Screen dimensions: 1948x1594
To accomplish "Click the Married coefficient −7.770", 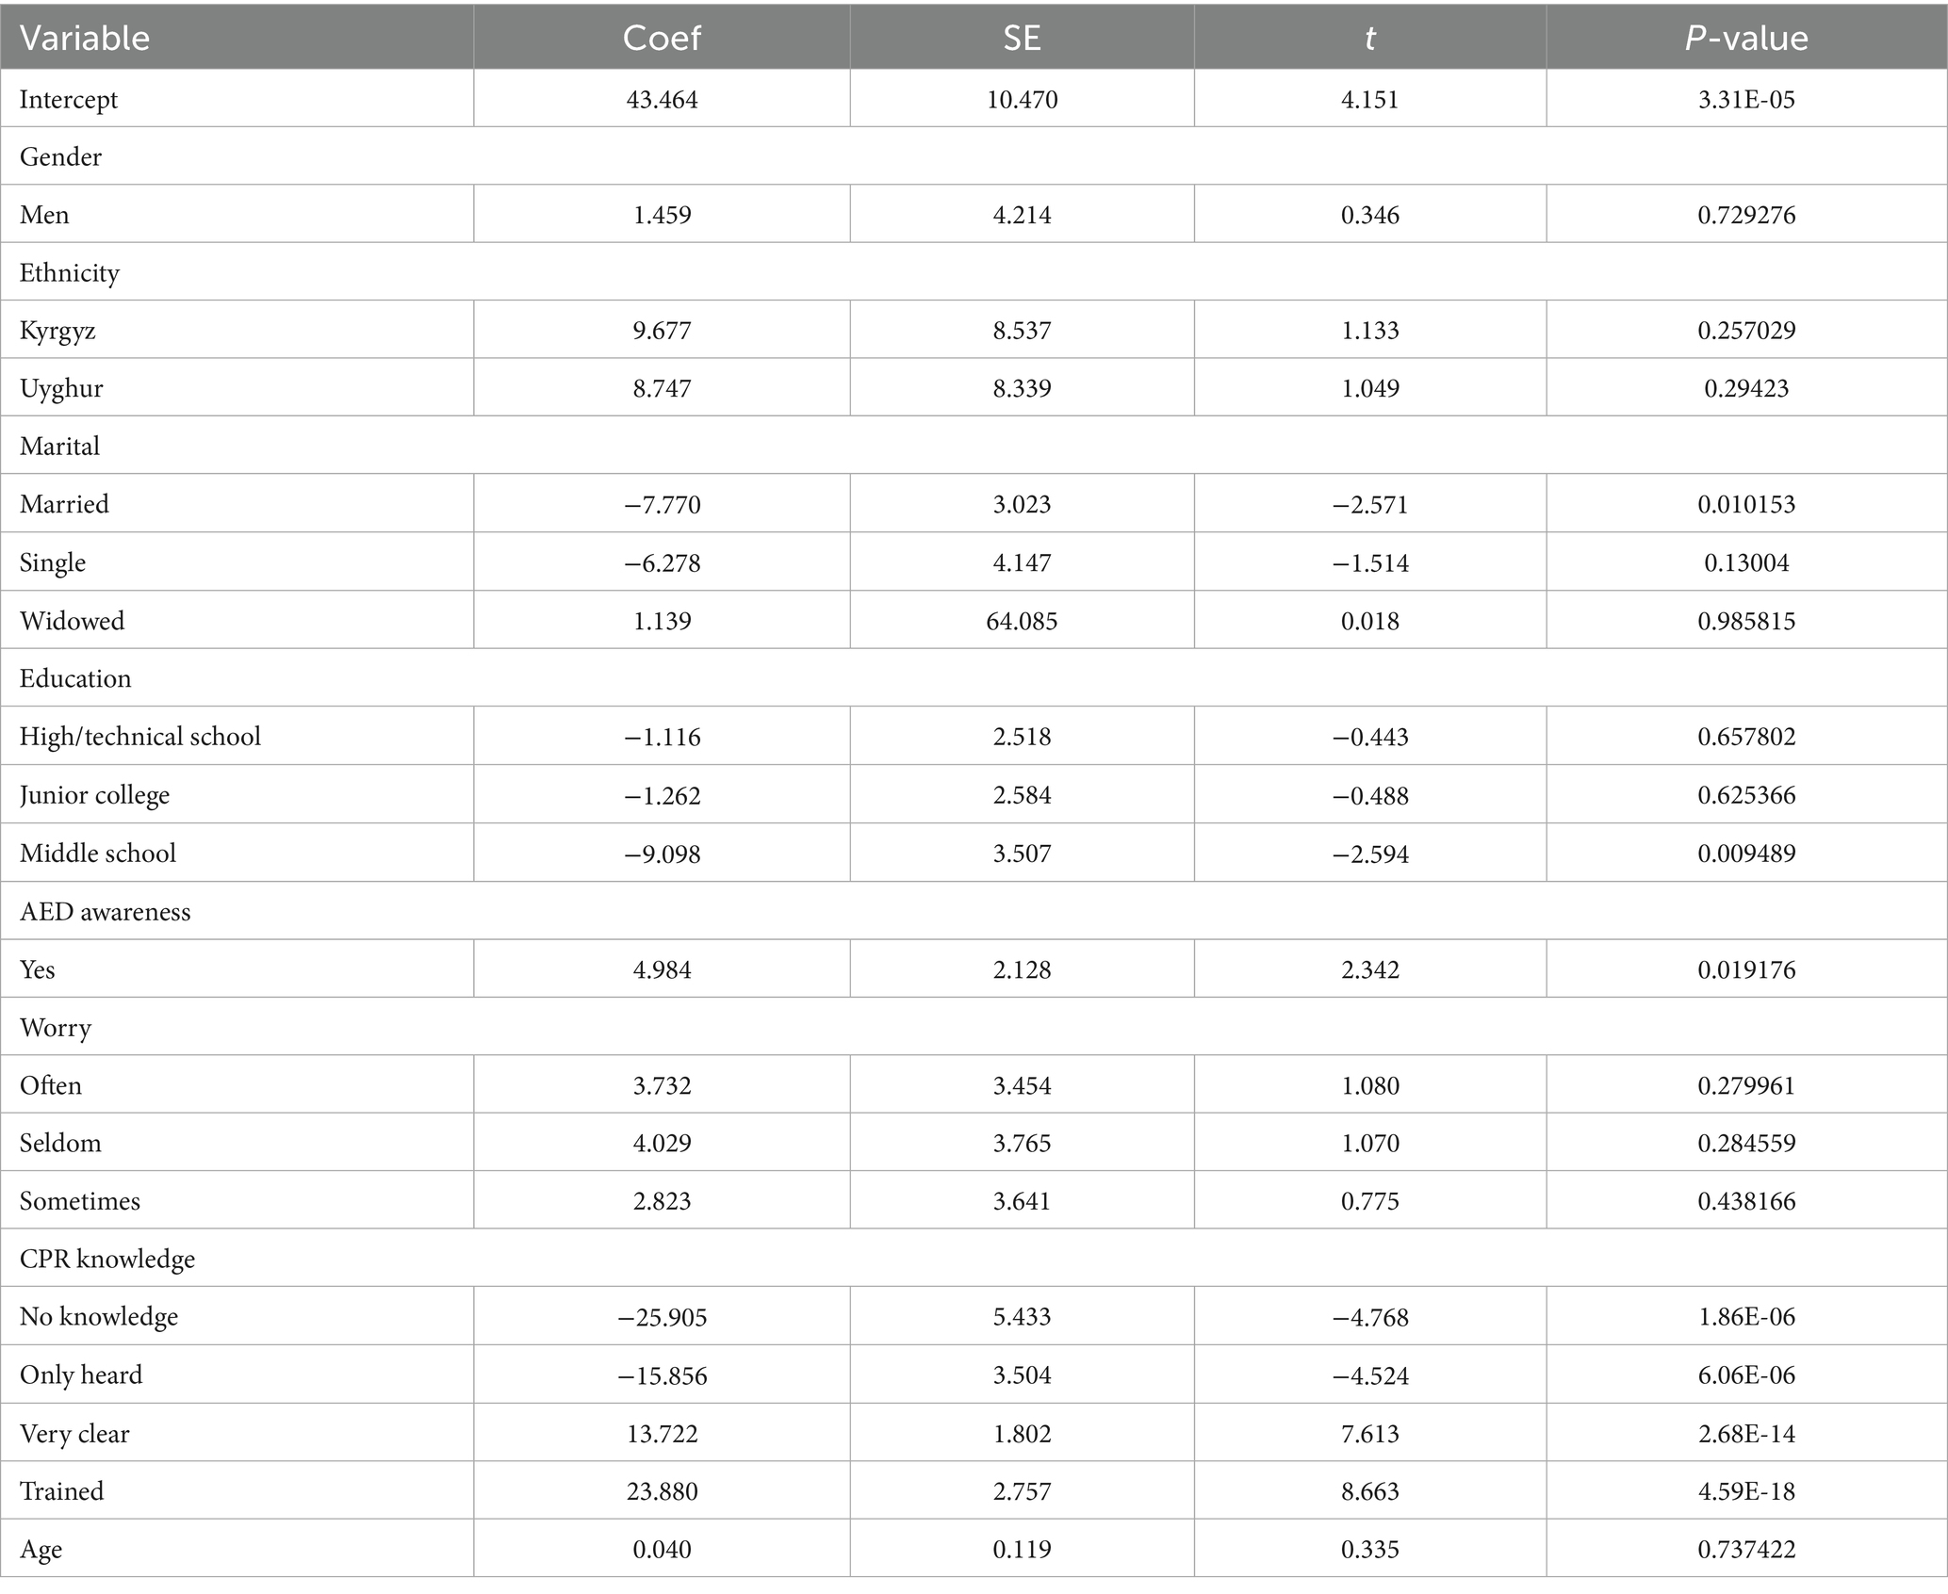I will coord(662,504).
